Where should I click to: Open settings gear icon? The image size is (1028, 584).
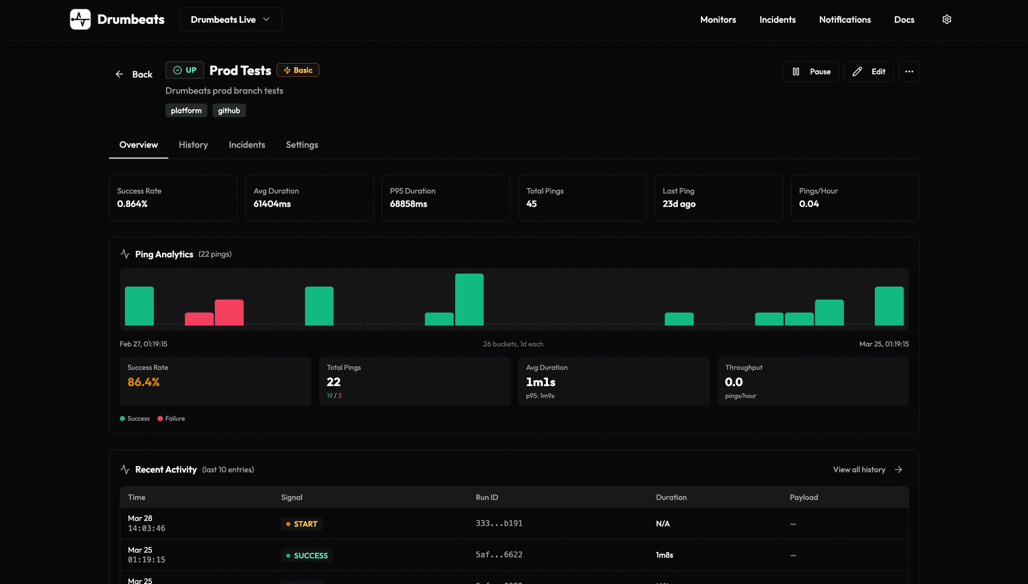(946, 19)
